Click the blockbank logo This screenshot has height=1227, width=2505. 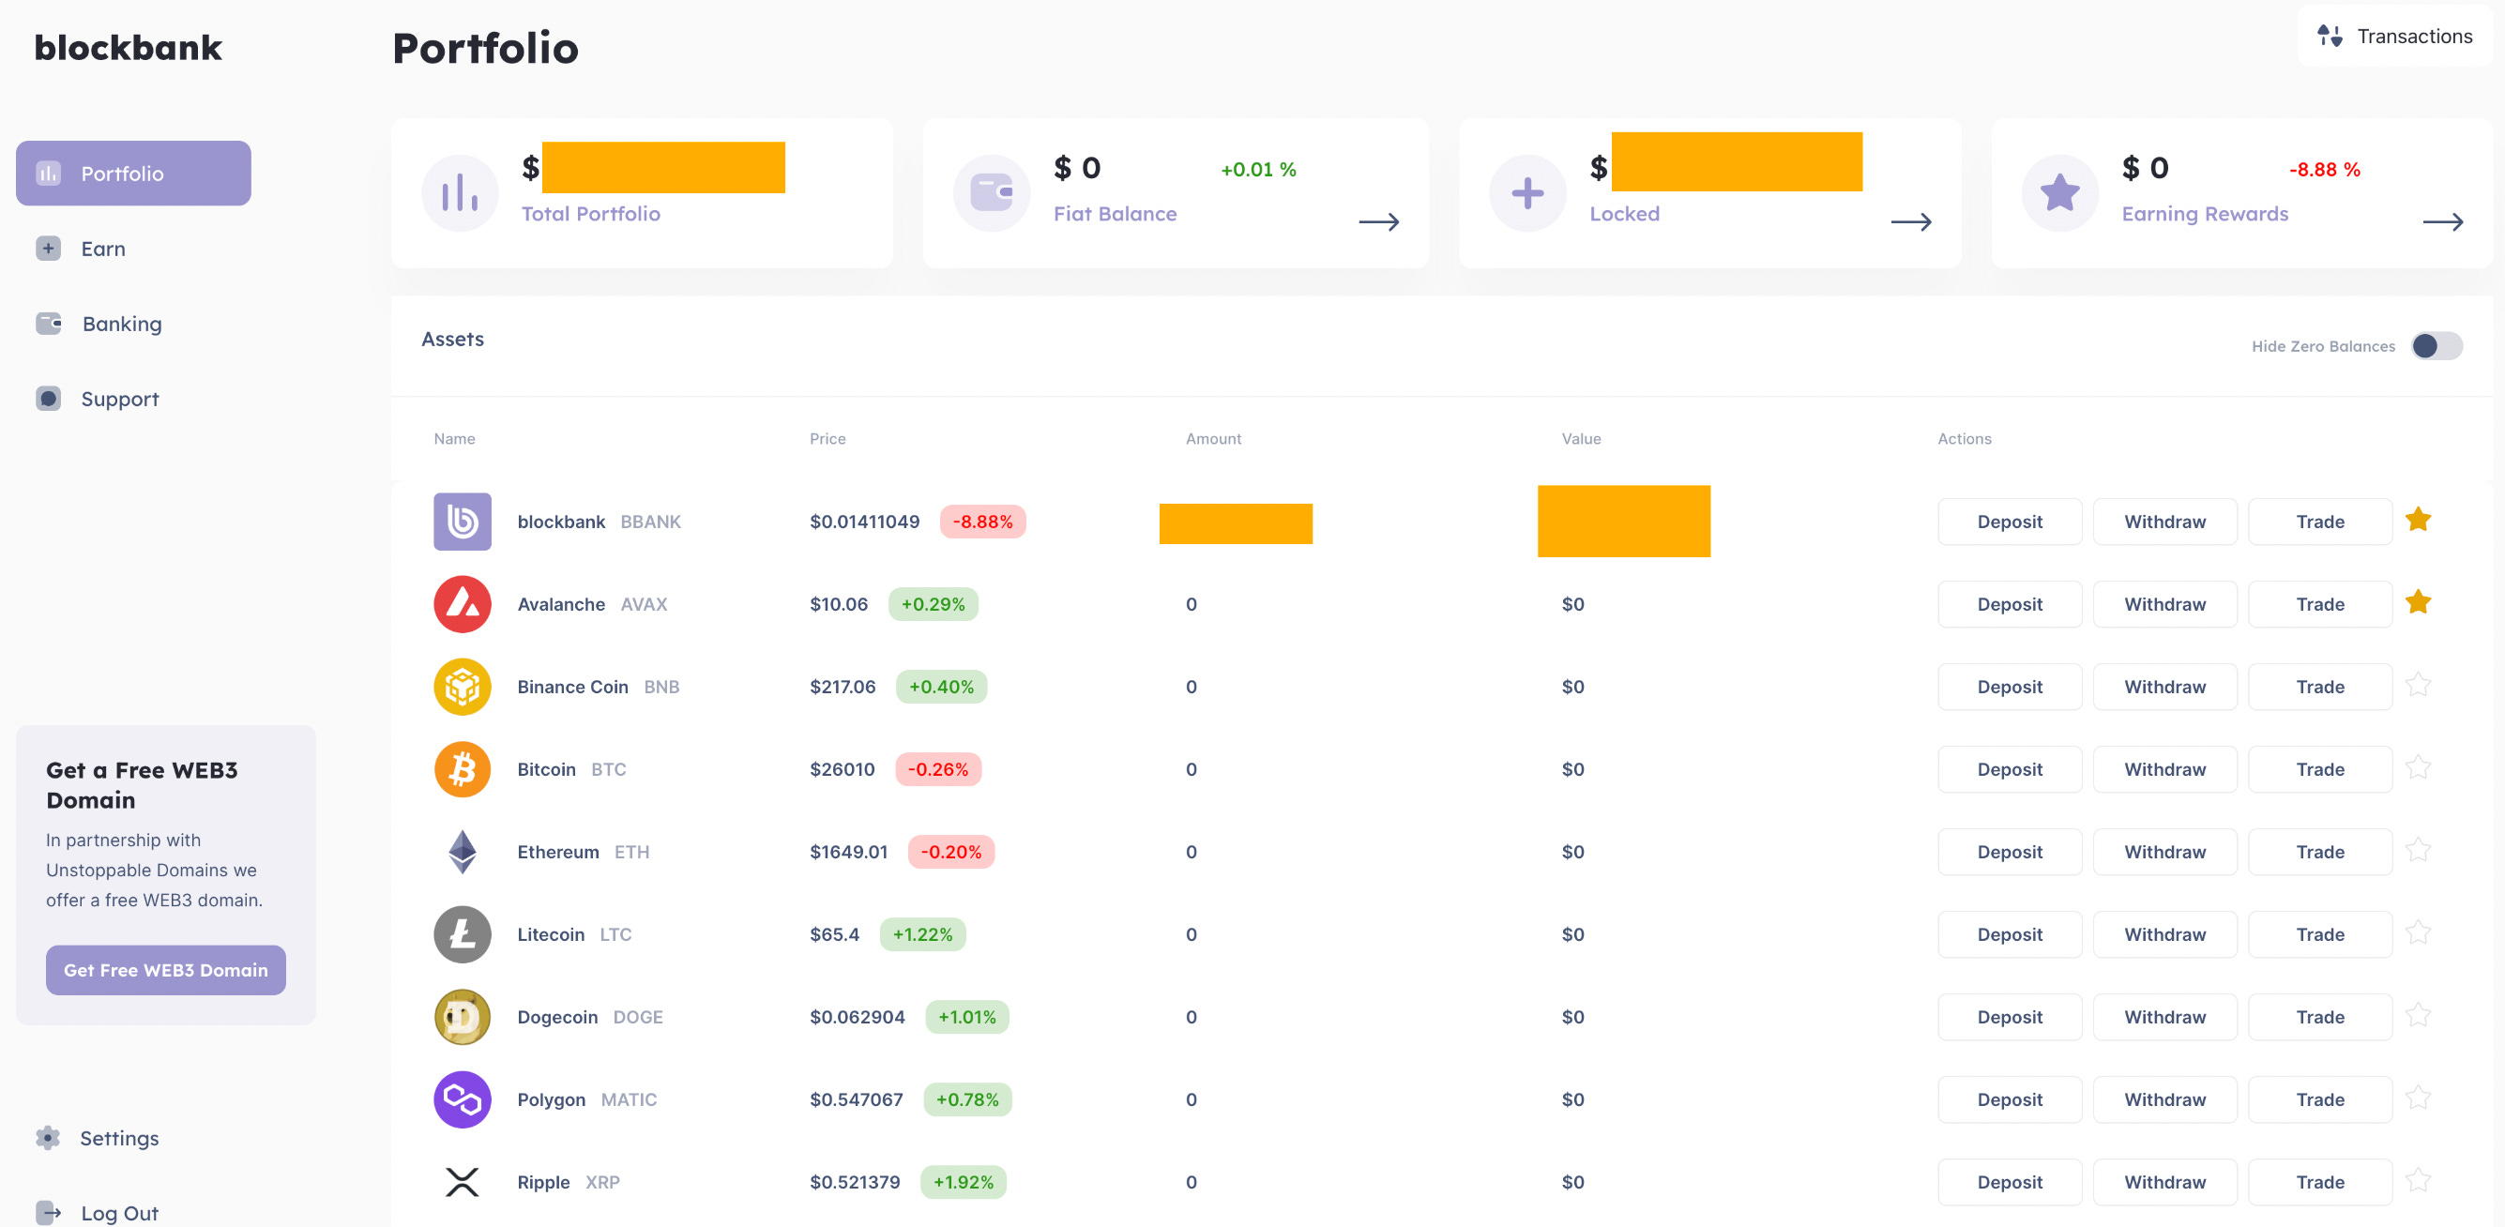point(128,47)
